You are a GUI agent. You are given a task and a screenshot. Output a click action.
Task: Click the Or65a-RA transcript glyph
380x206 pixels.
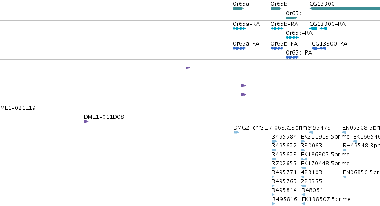[x=239, y=29]
